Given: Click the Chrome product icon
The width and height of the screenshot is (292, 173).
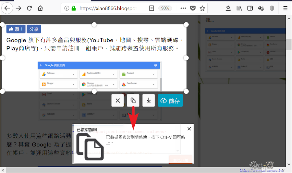Looking at the screenshot, I should pos(84,84).
